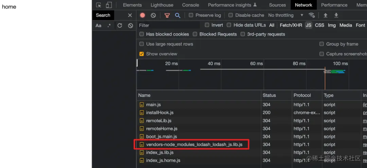Refresh the search results
This screenshot has width=367, height=168.
pos(120,26)
